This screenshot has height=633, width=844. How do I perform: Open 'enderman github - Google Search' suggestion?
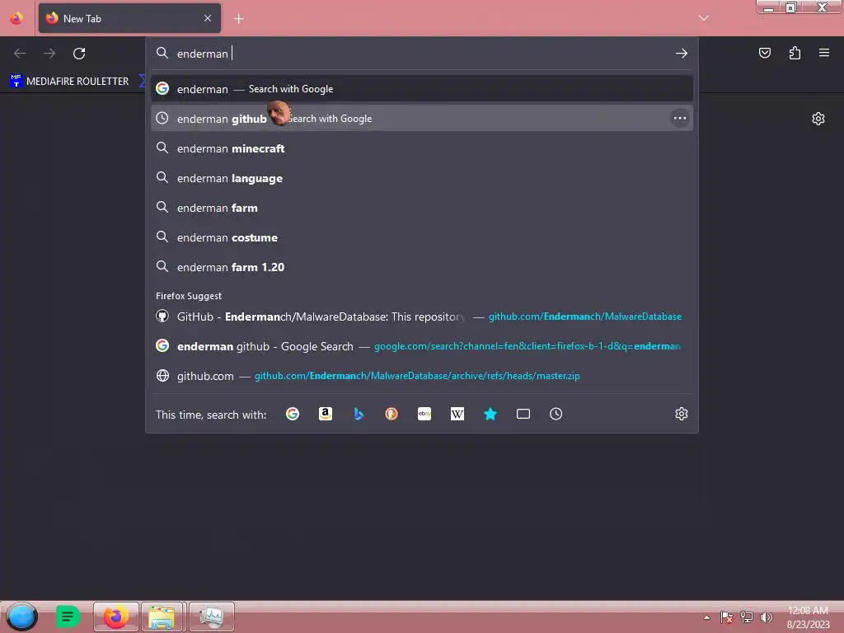pos(422,346)
